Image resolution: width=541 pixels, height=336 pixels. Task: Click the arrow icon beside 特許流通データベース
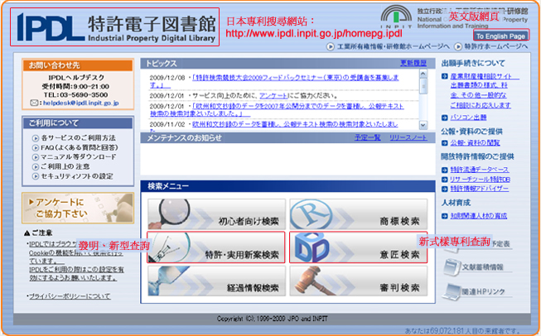(x=444, y=170)
